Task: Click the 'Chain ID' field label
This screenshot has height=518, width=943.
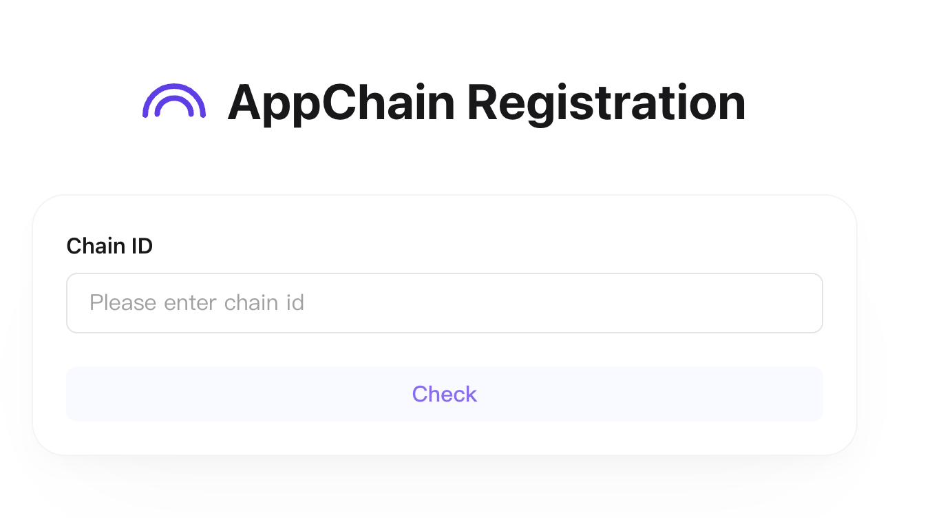Action: pyautogui.click(x=109, y=246)
